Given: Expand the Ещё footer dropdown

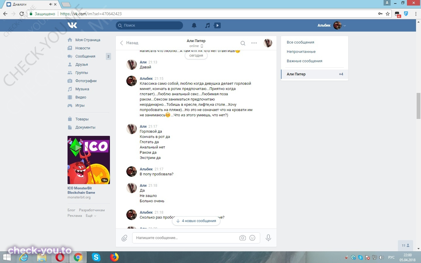Looking at the screenshot, I should [x=91, y=216].
